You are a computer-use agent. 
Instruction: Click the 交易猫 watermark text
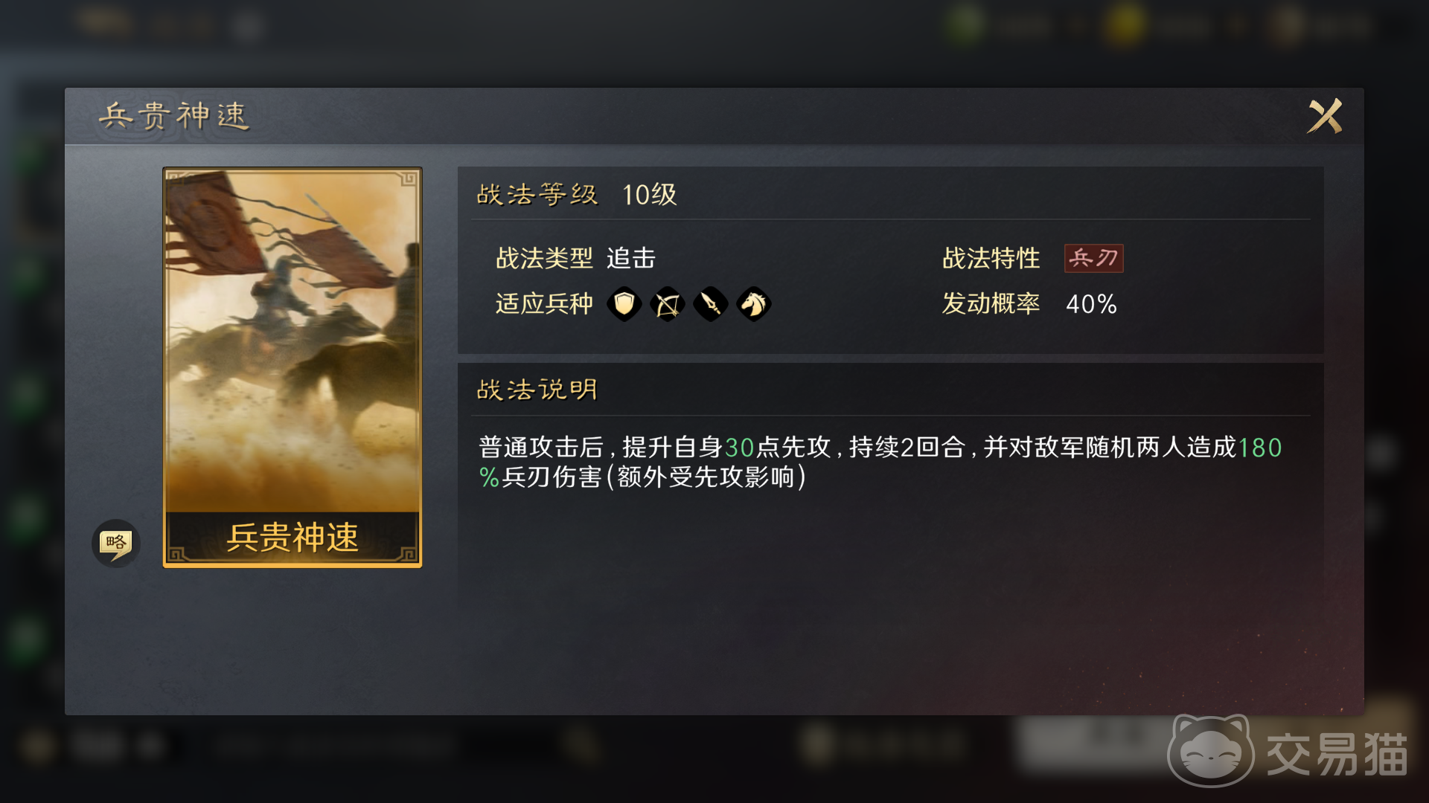pos(1337,755)
